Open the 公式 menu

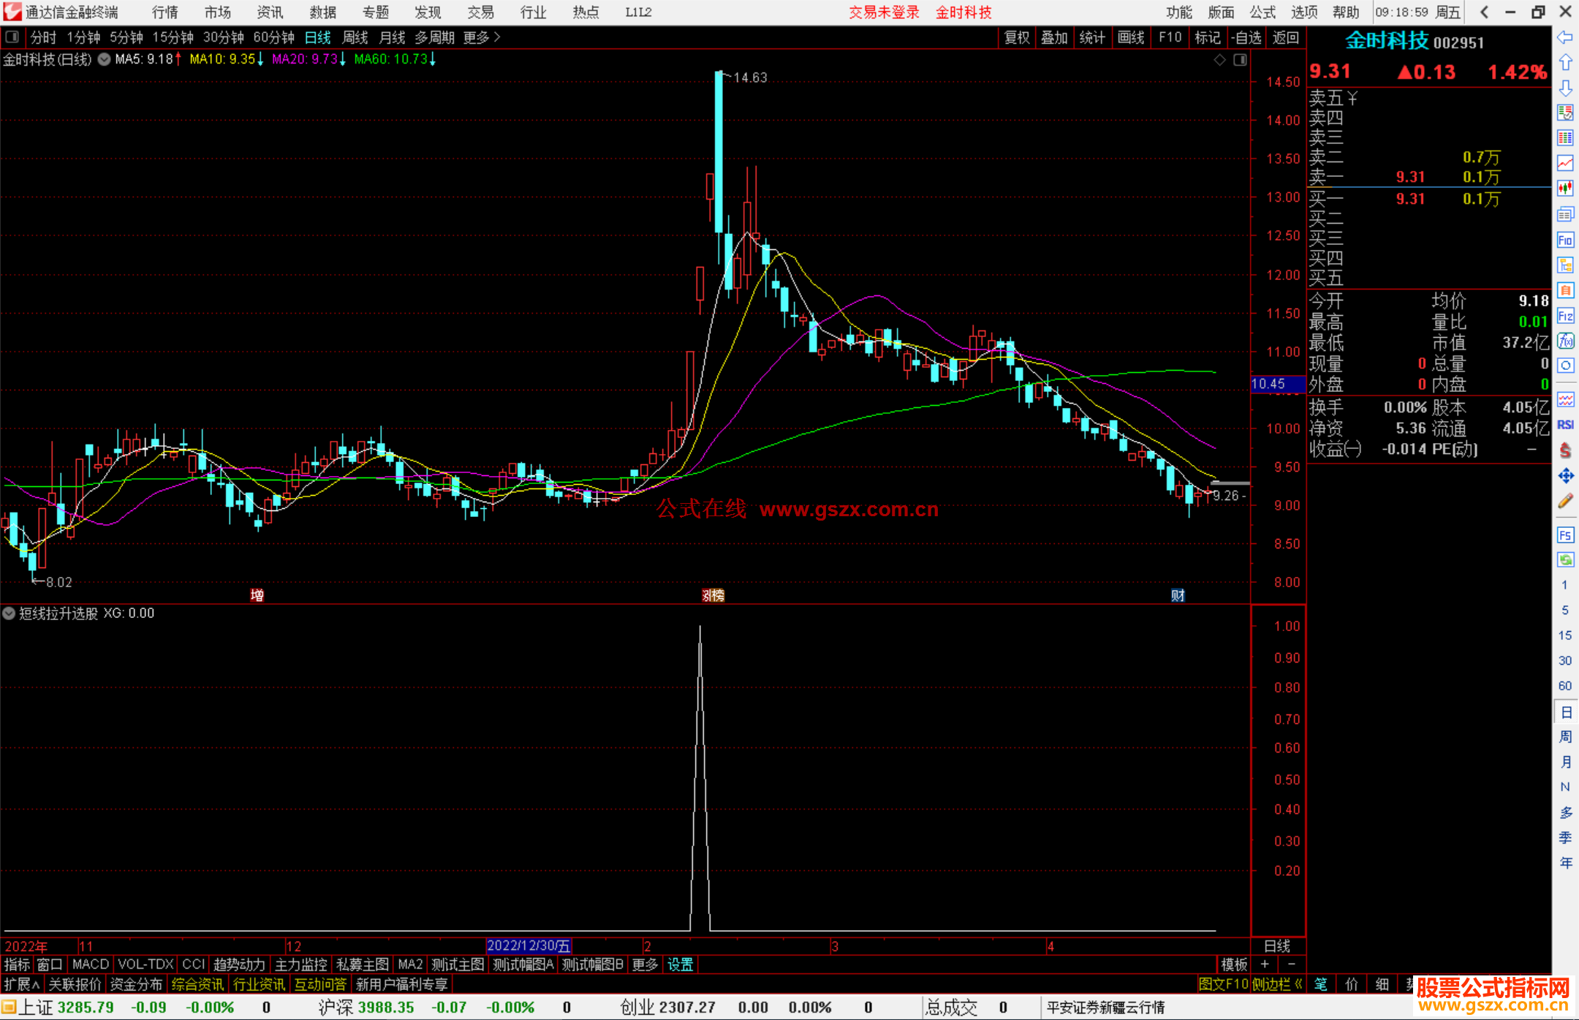click(1262, 12)
